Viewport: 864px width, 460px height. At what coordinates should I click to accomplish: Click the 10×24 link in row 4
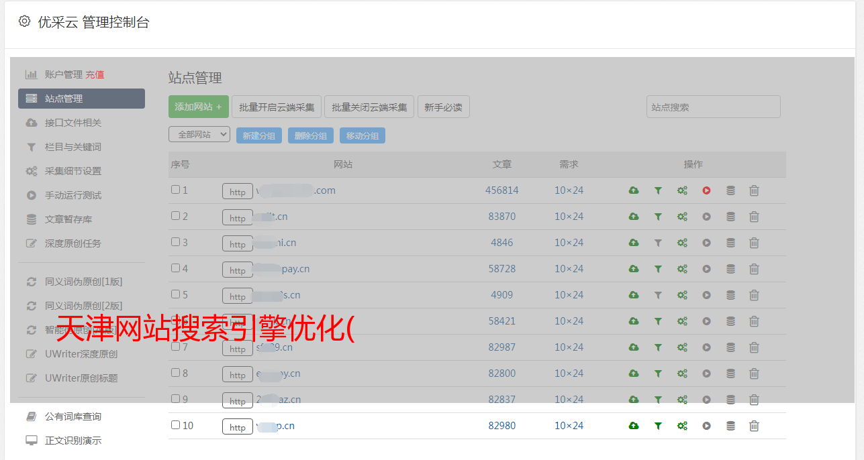[569, 269]
